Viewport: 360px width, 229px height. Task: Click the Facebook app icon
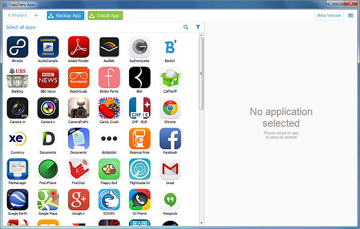[x=170, y=139]
